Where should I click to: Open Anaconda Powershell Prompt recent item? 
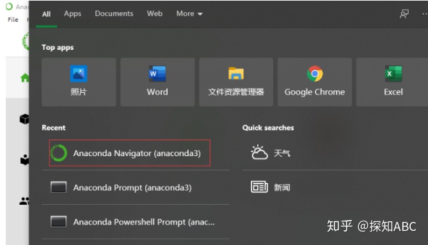(136, 222)
